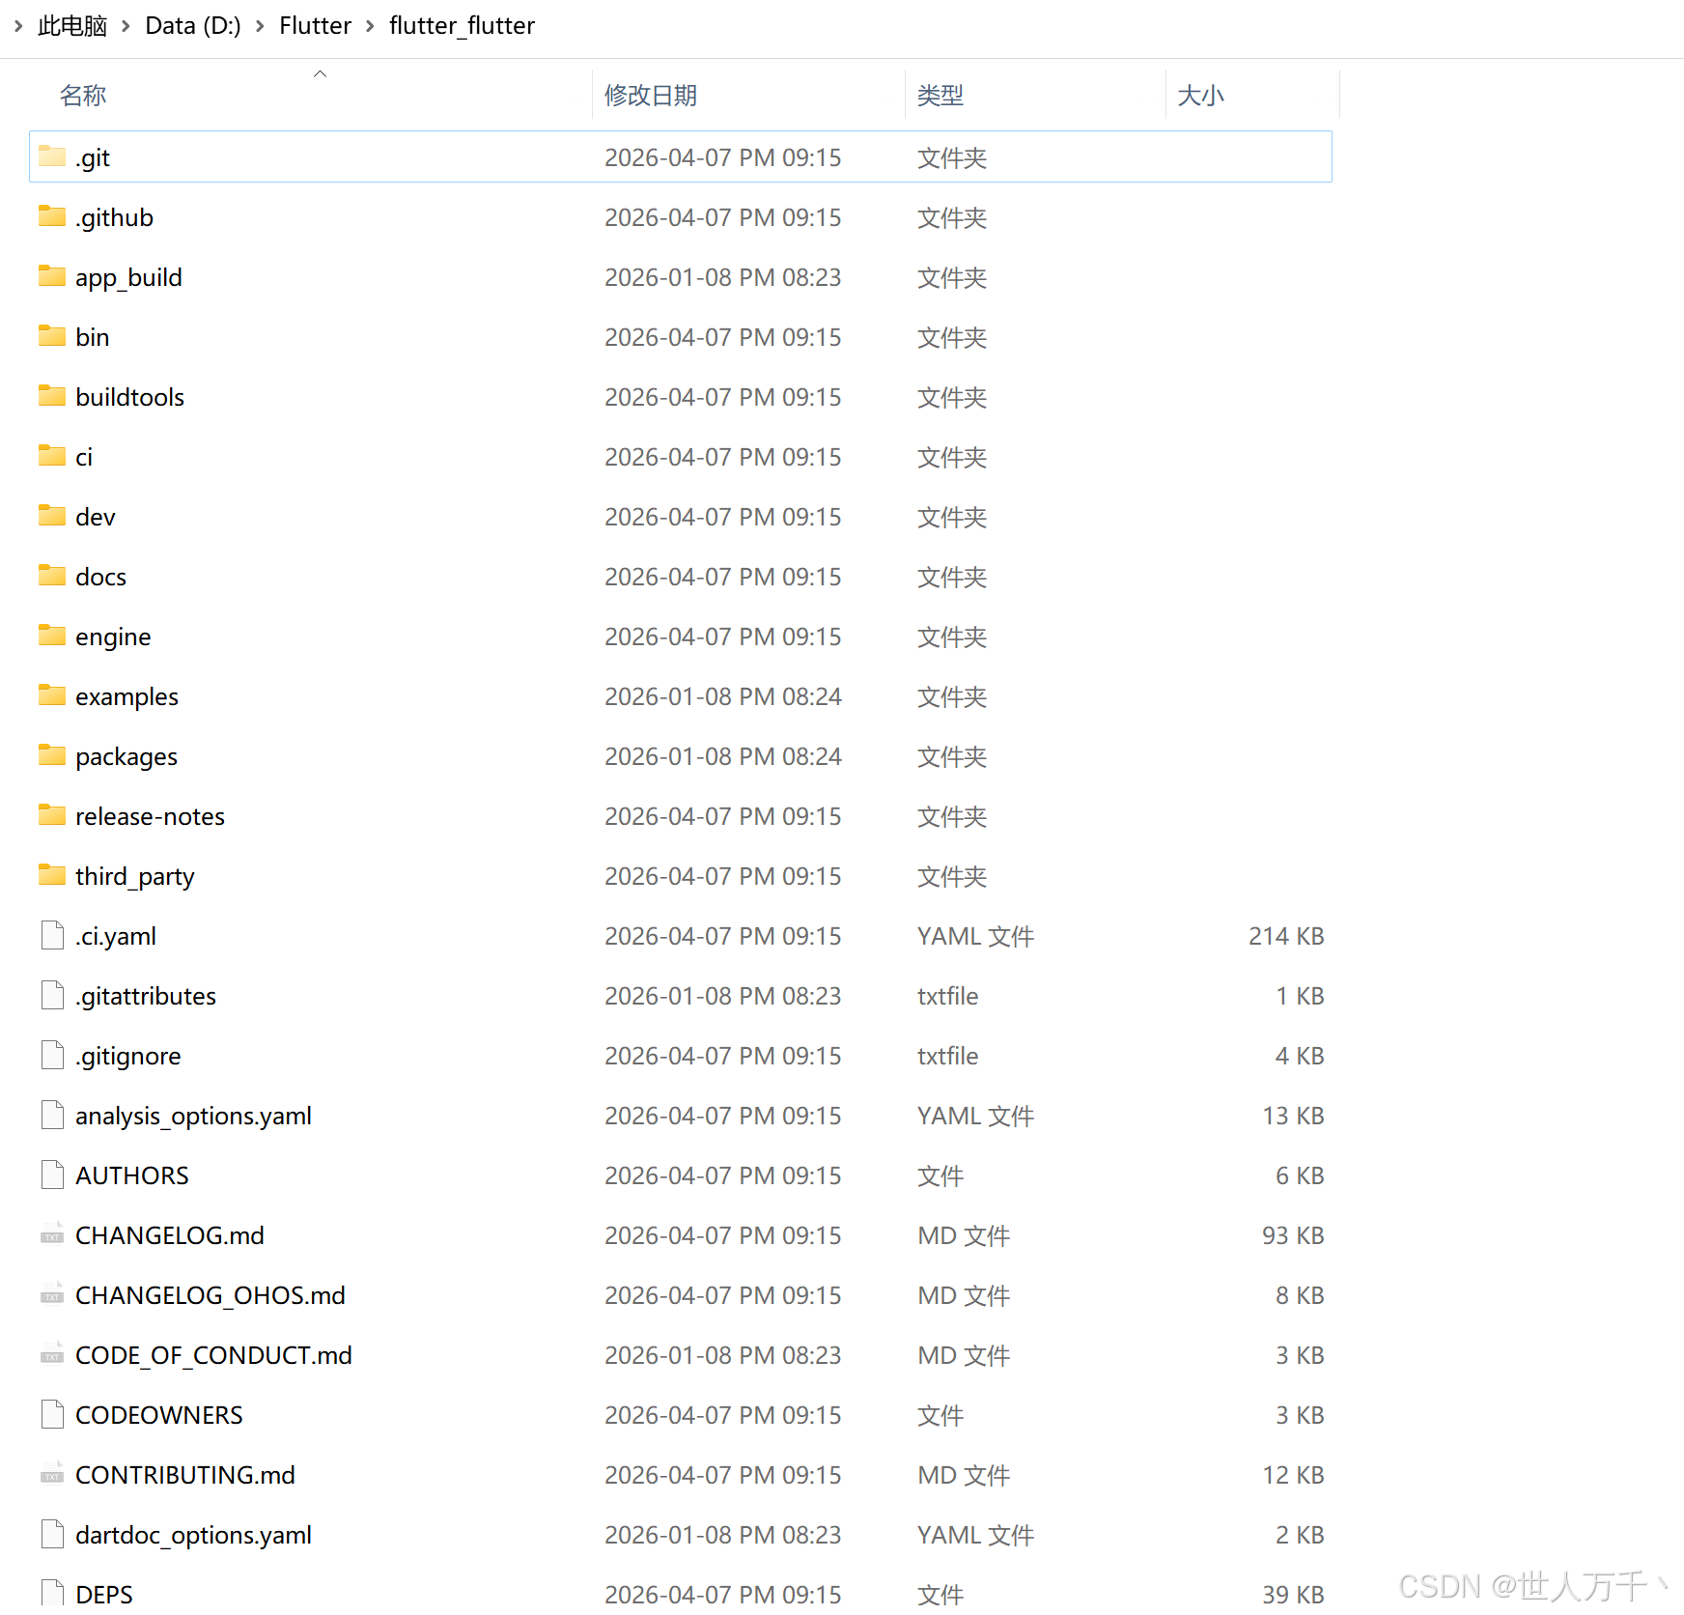Expand the chevron after Flutter breadcrumb

370,26
